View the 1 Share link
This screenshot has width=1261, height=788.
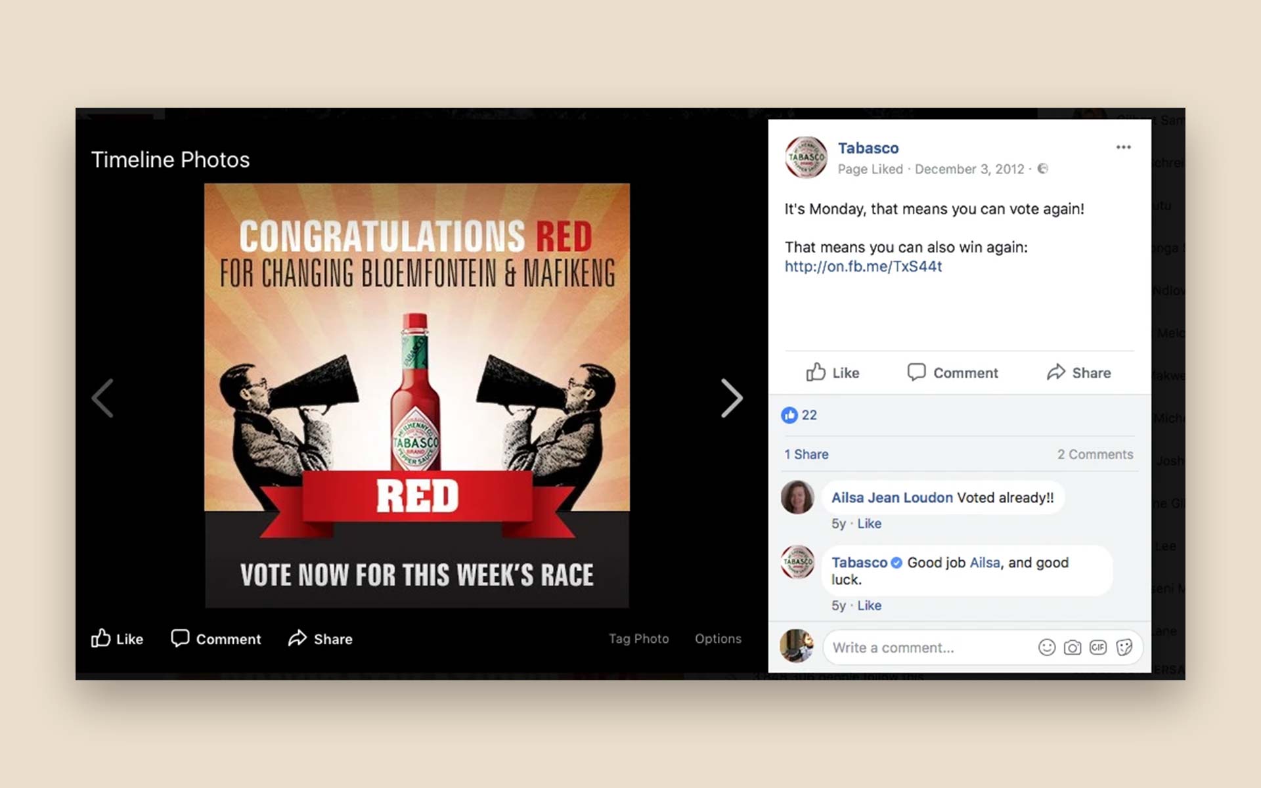(x=806, y=454)
